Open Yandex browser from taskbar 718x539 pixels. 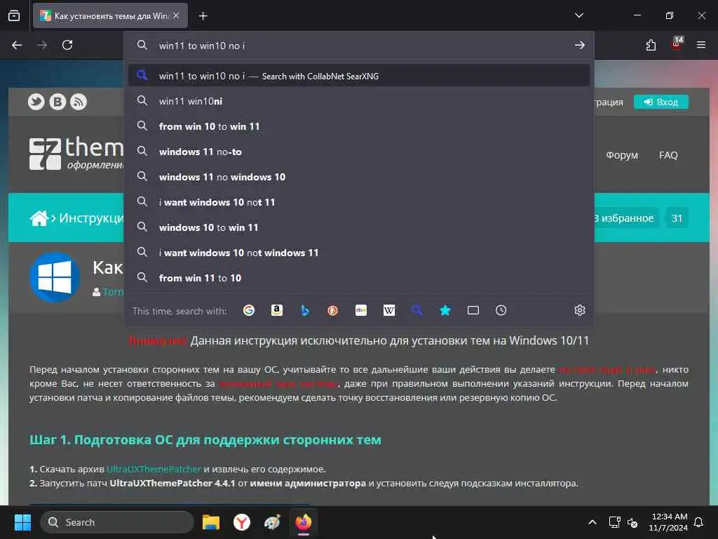pos(242,522)
